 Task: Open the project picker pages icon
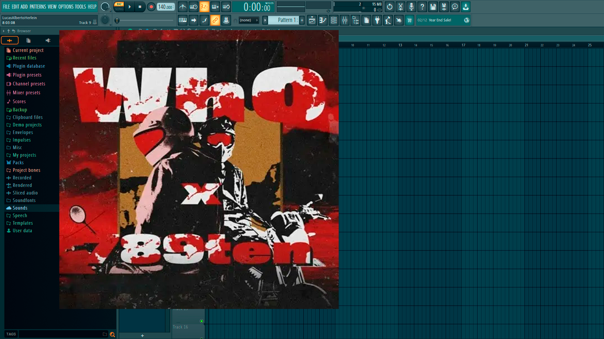click(x=366, y=20)
